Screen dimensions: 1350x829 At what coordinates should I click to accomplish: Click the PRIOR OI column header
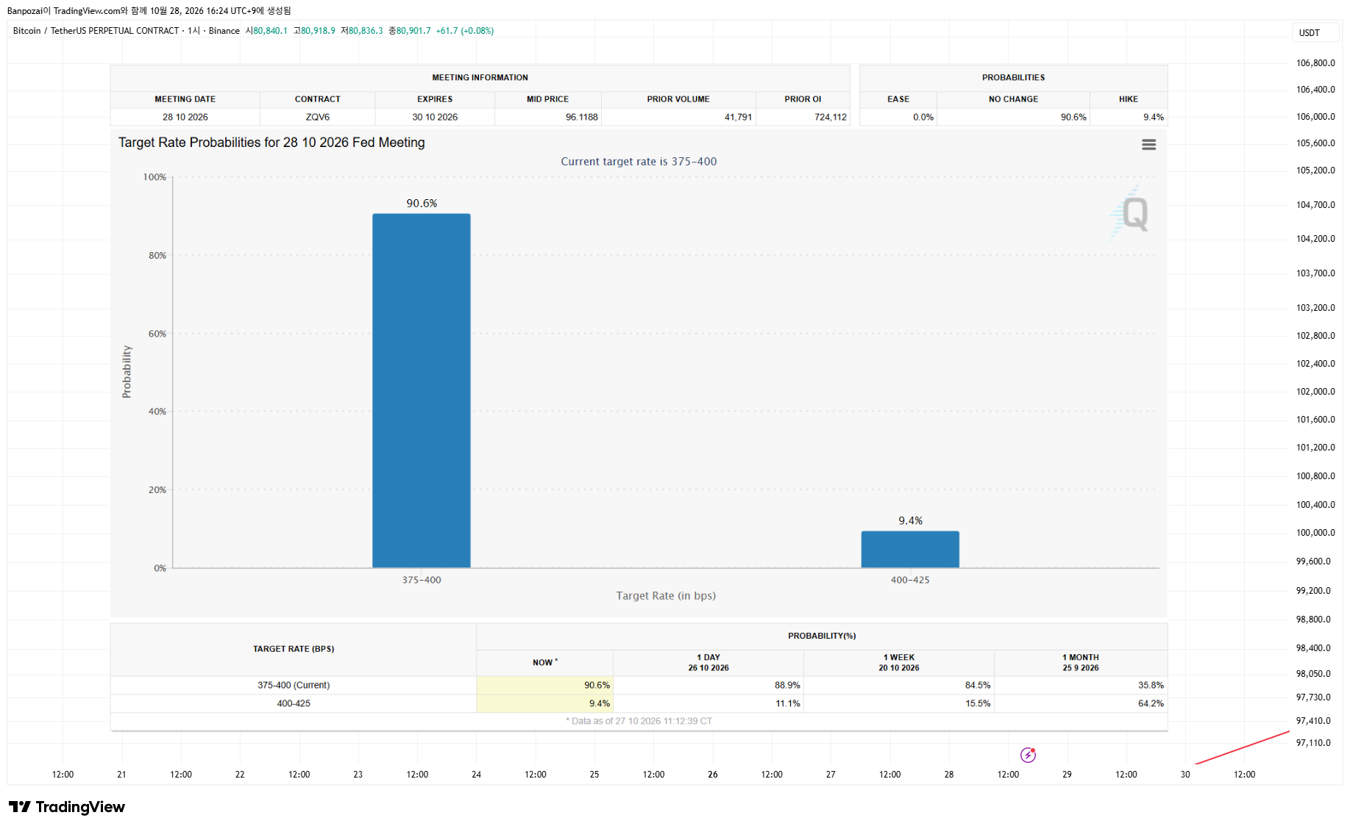pyautogui.click(x=803, y=99)
